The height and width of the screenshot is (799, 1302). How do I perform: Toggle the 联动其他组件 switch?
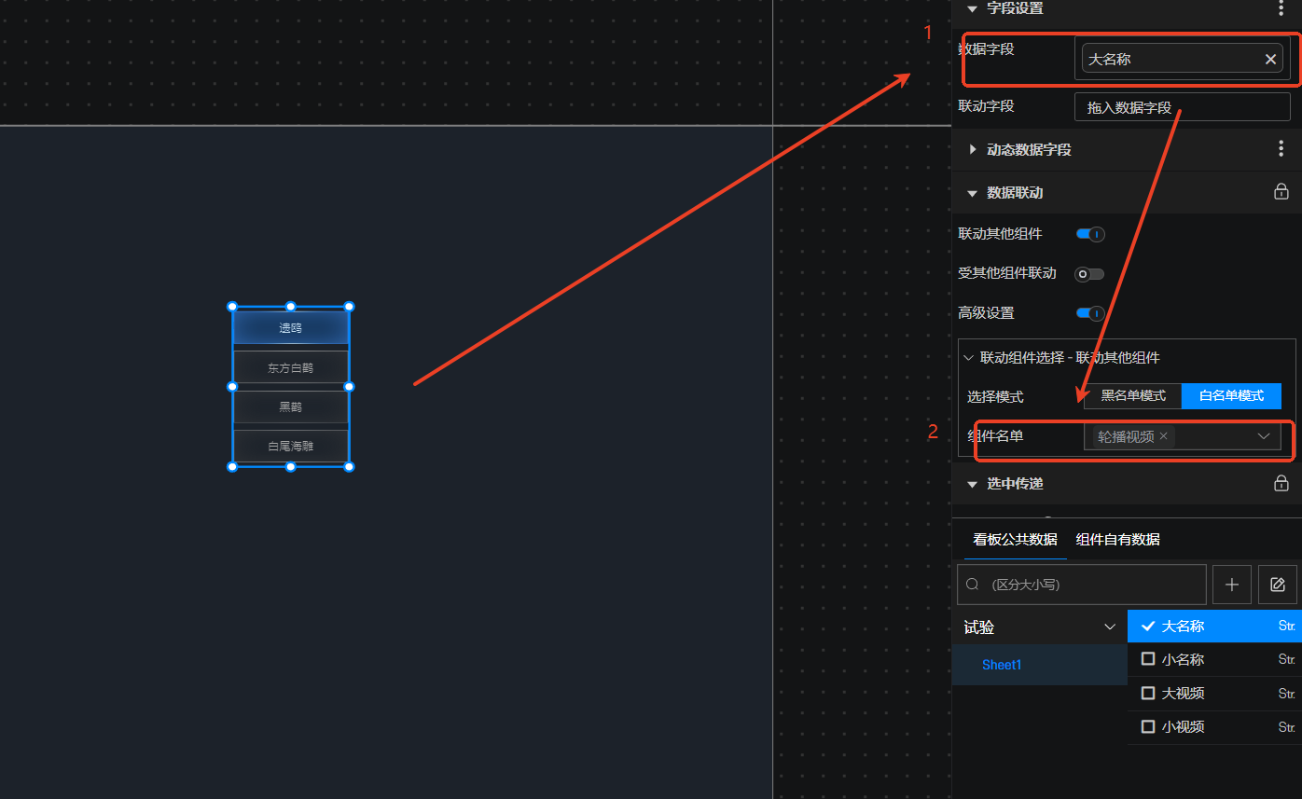pyautogui.click(x=1089, y=234)
